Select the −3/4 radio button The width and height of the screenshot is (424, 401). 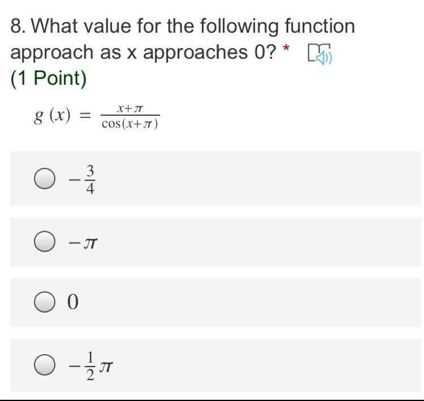point(45,179)
